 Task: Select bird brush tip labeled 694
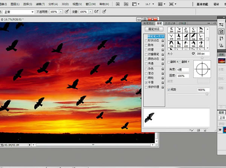[x=179, y=37]
